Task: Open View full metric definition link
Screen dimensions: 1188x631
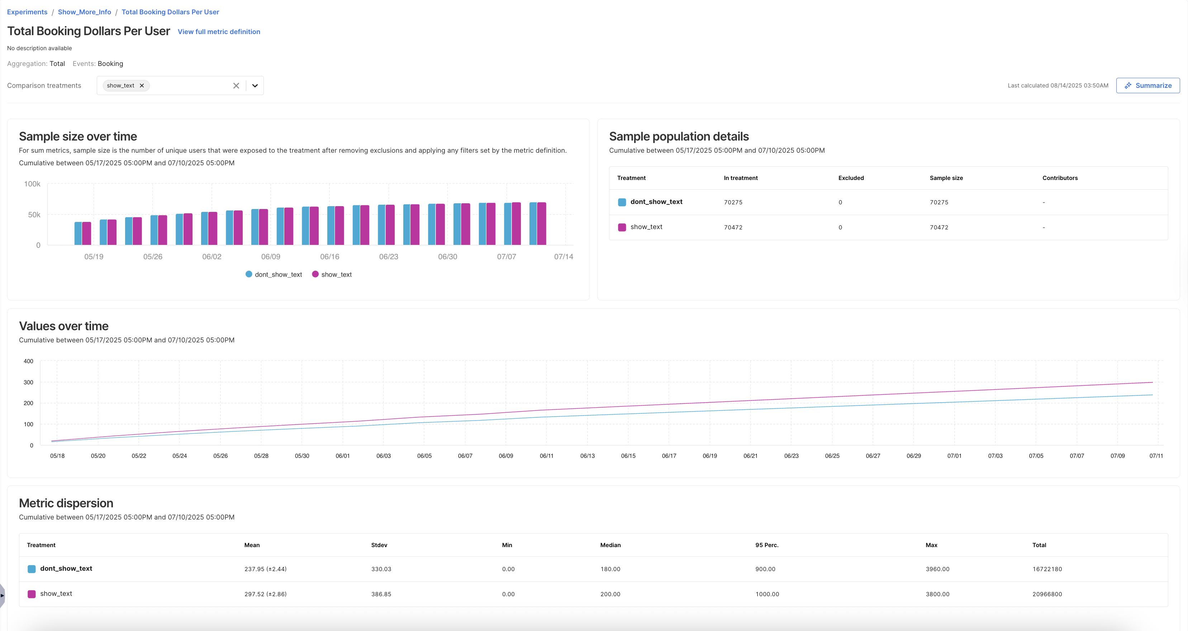Action: 219,32
